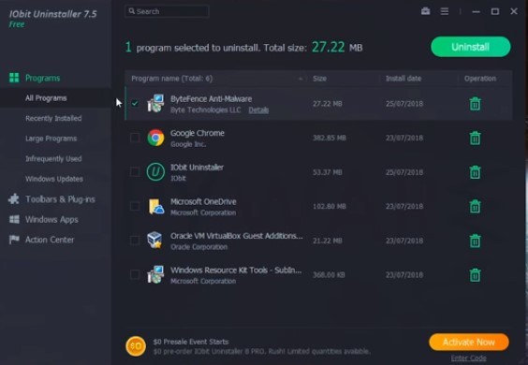Click trash icon for Google Chrome
528x365 pixels.
[x=476, y=139]
